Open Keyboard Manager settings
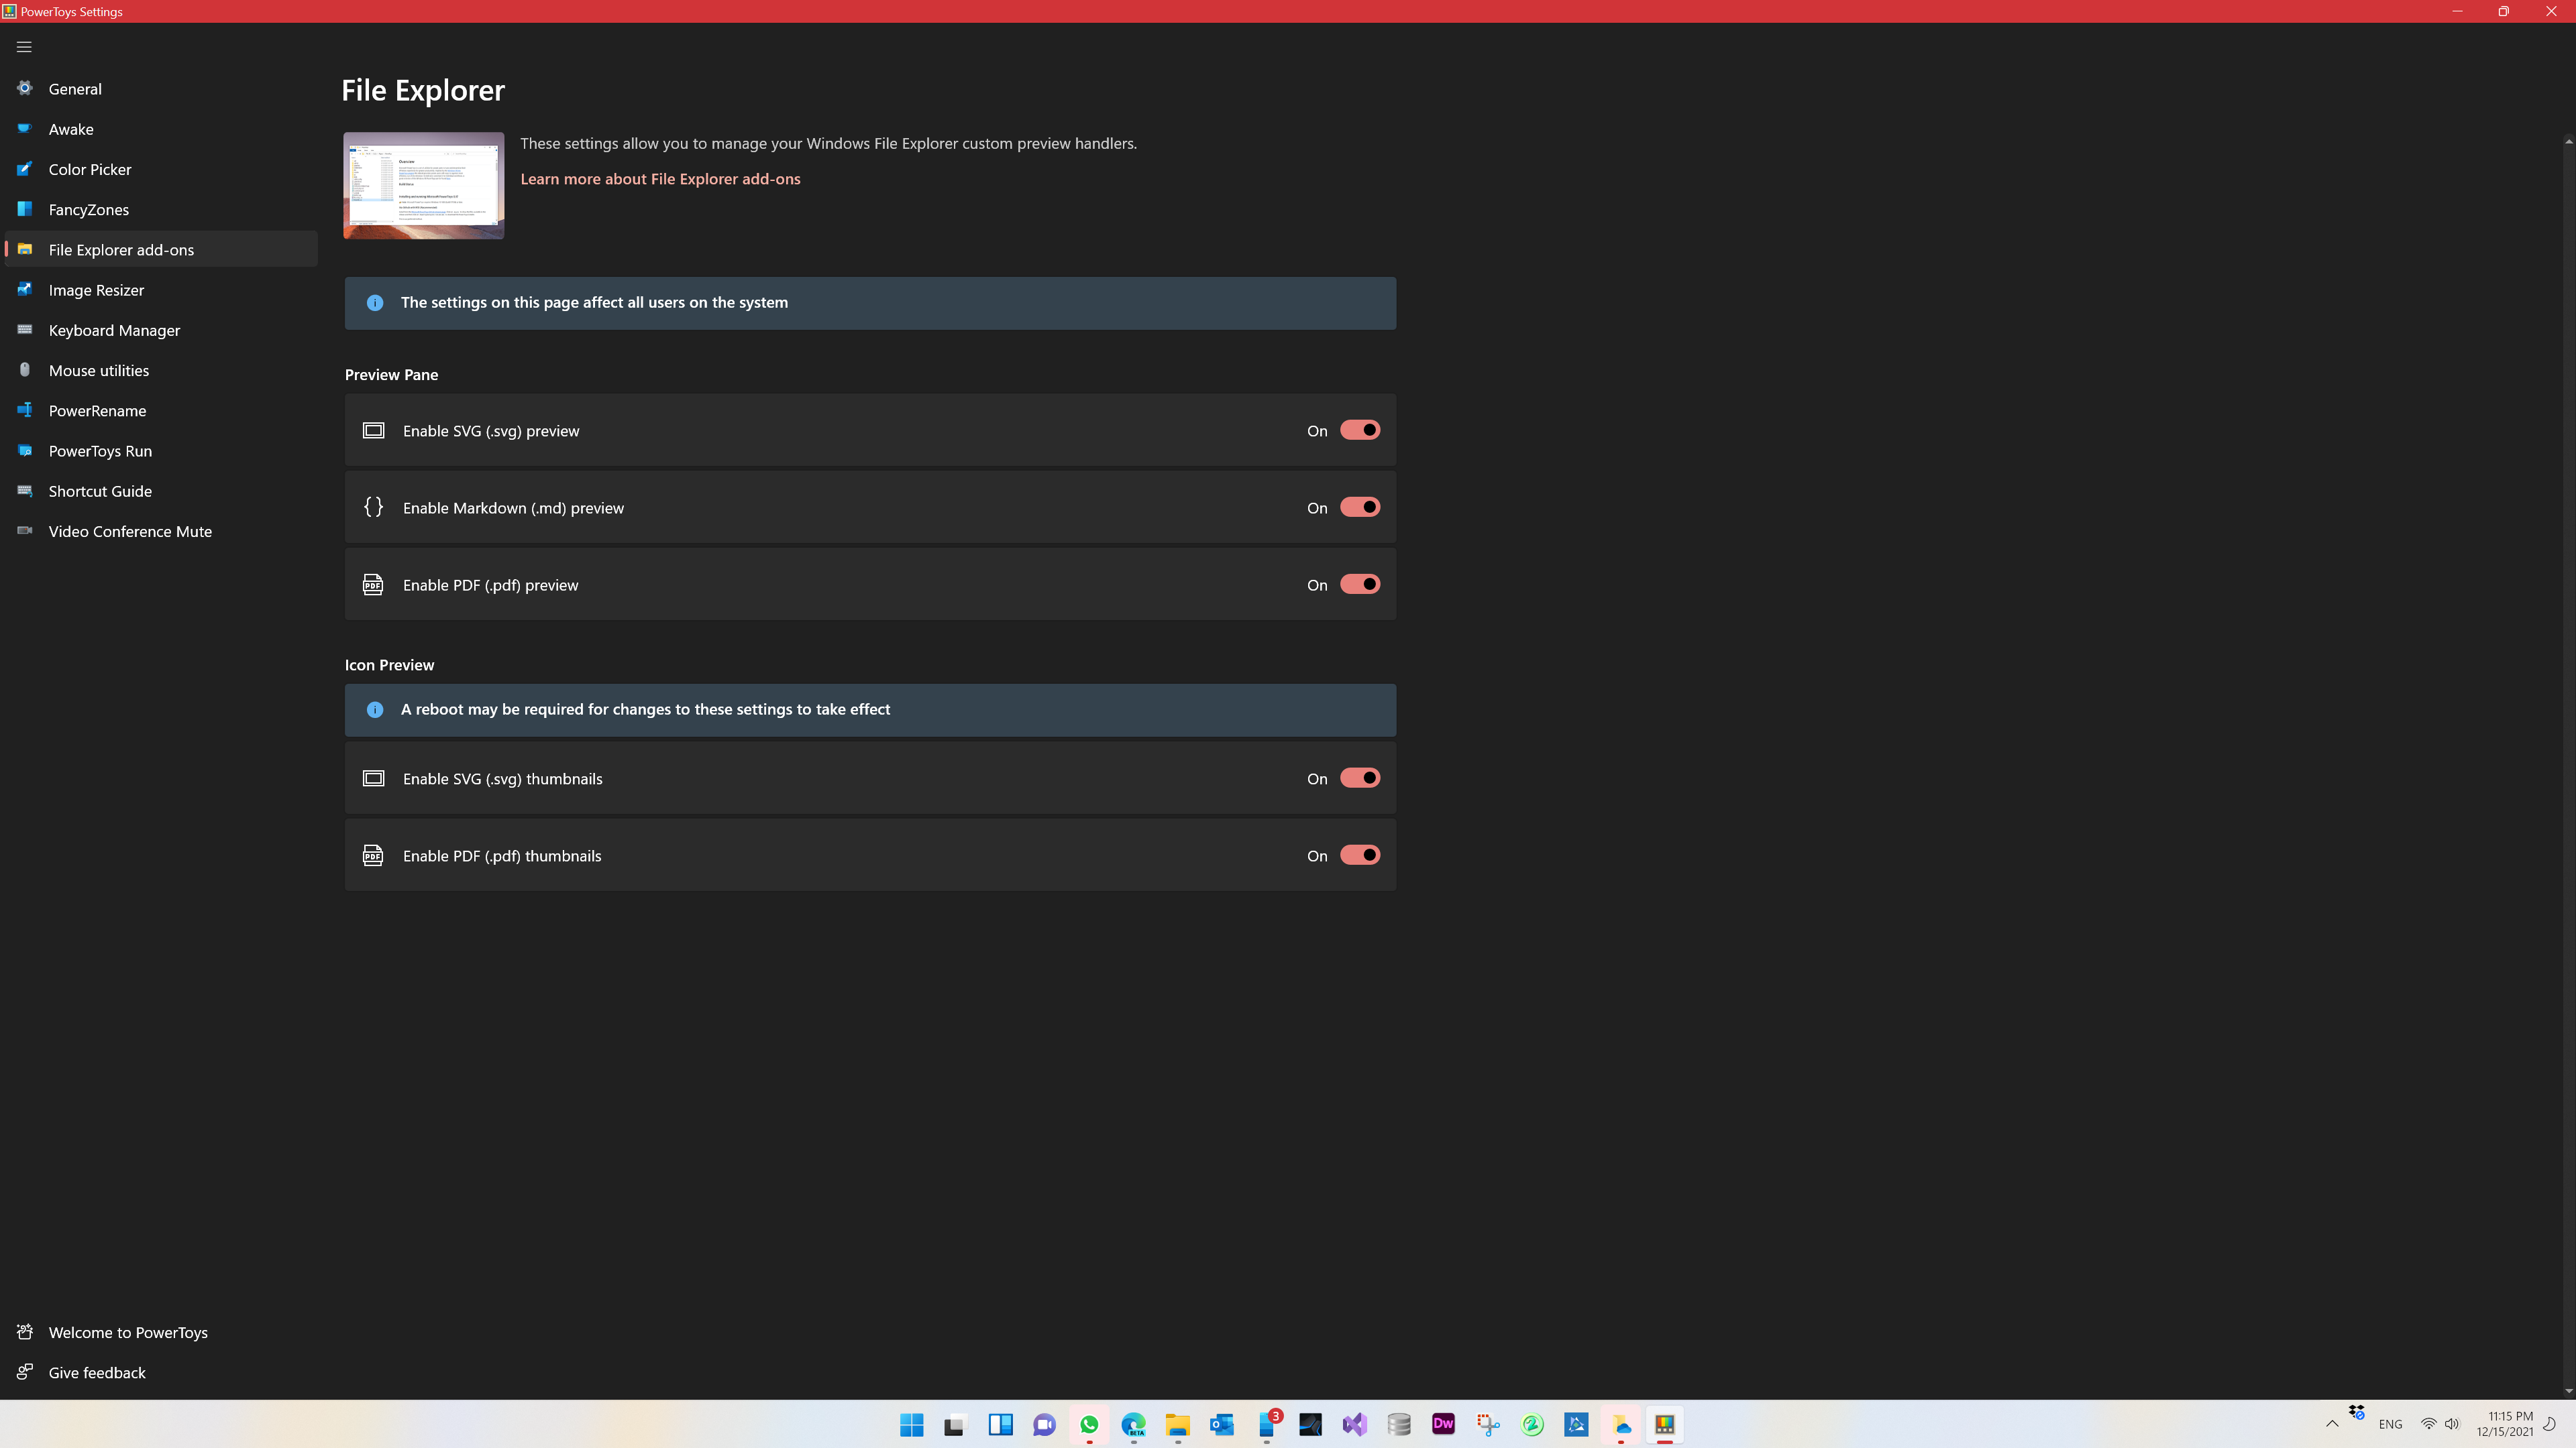 coord(161,330)
